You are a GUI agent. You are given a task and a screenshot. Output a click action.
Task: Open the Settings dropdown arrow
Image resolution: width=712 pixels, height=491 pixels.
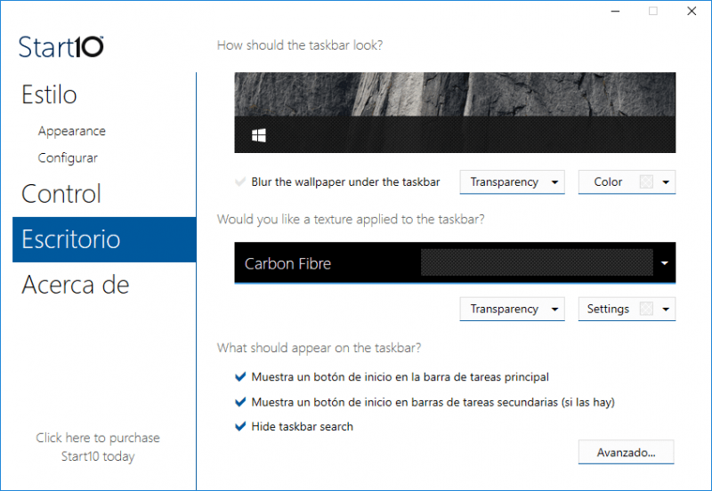click(666, 310)
